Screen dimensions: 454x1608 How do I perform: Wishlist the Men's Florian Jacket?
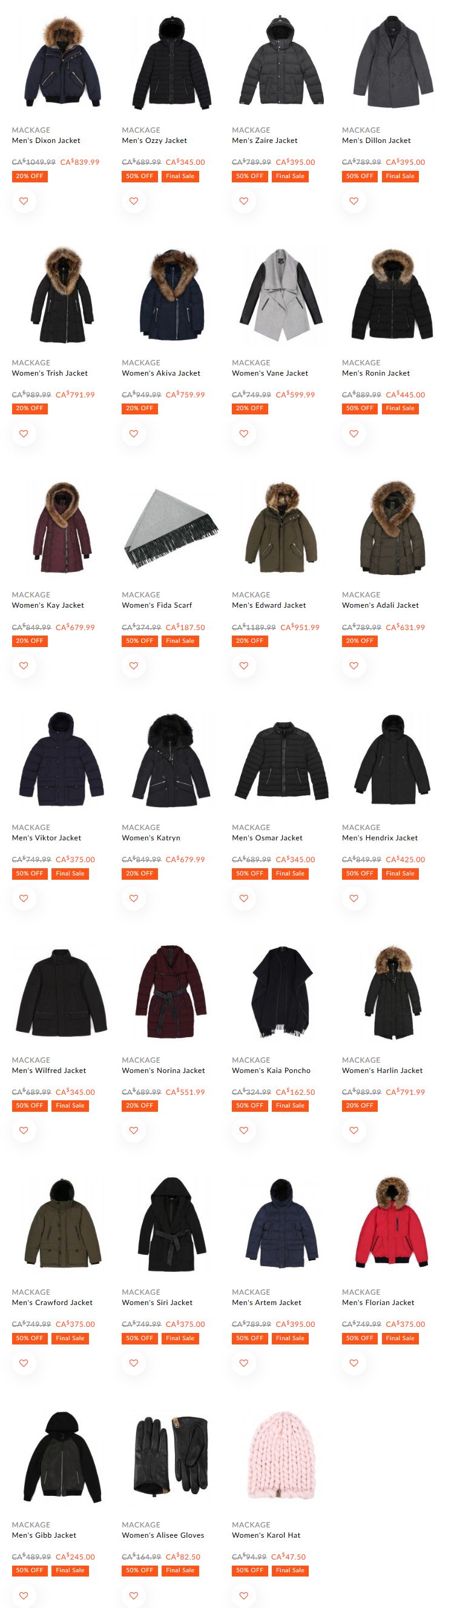coord(354,1363)
